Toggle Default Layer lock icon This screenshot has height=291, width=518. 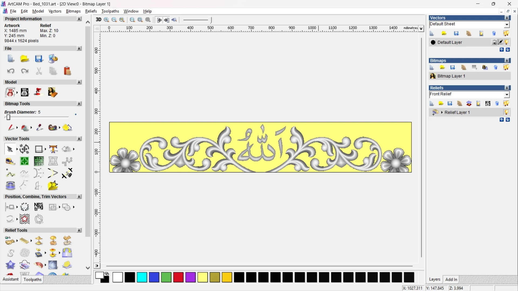tap(494, 42)
